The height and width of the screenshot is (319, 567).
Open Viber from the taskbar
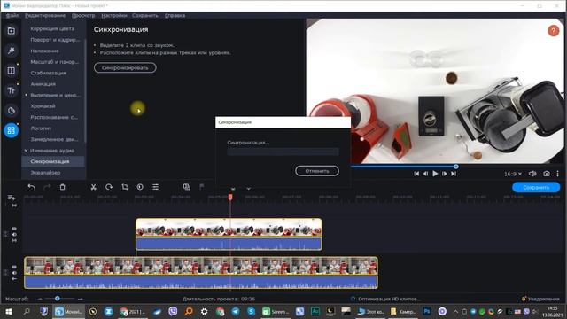click(x=173, y=311)
